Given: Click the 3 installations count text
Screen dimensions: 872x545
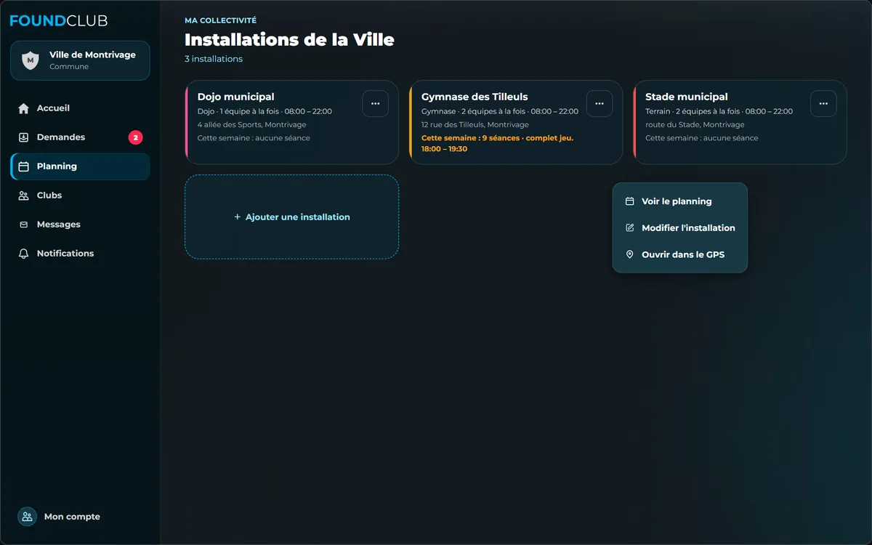Looking at the screenshot, I should tap(214, 59).
